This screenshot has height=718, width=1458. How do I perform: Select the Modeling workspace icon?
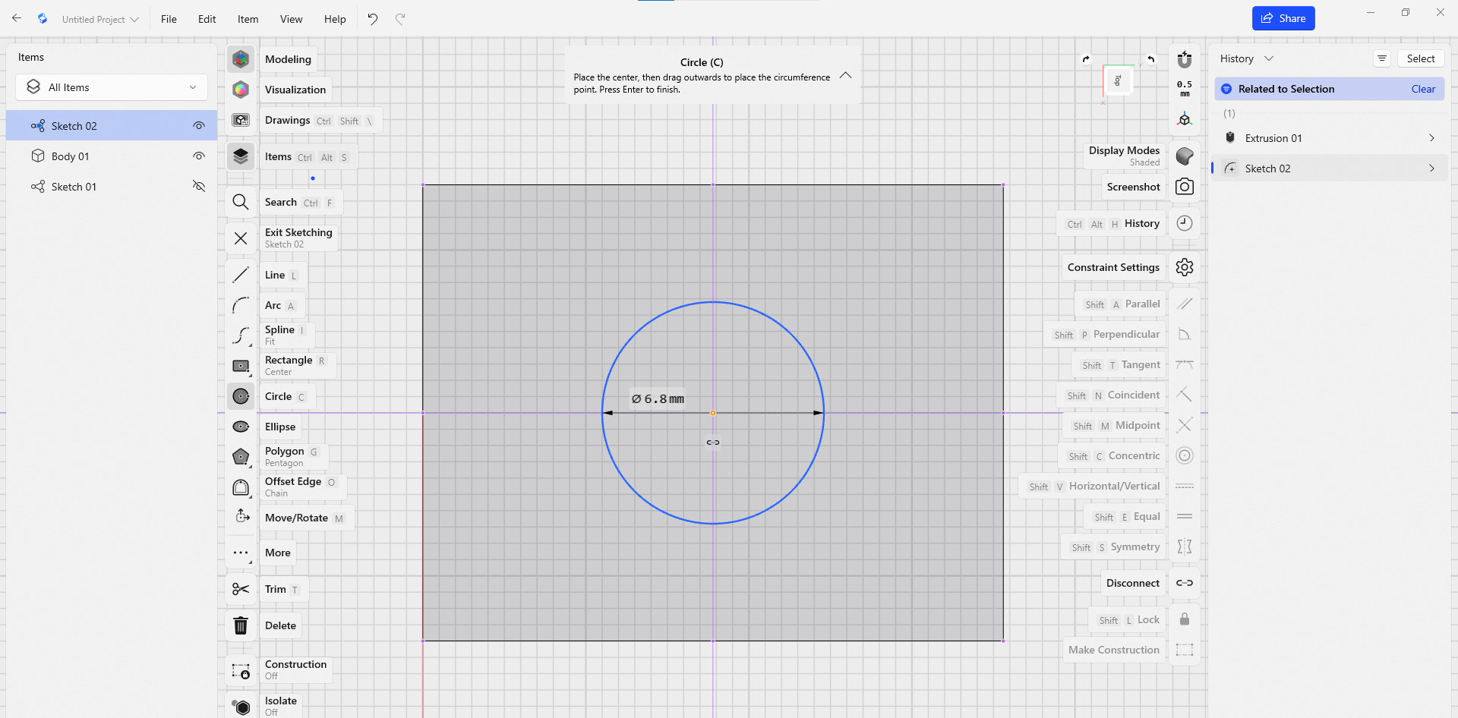tap(241, 59)
